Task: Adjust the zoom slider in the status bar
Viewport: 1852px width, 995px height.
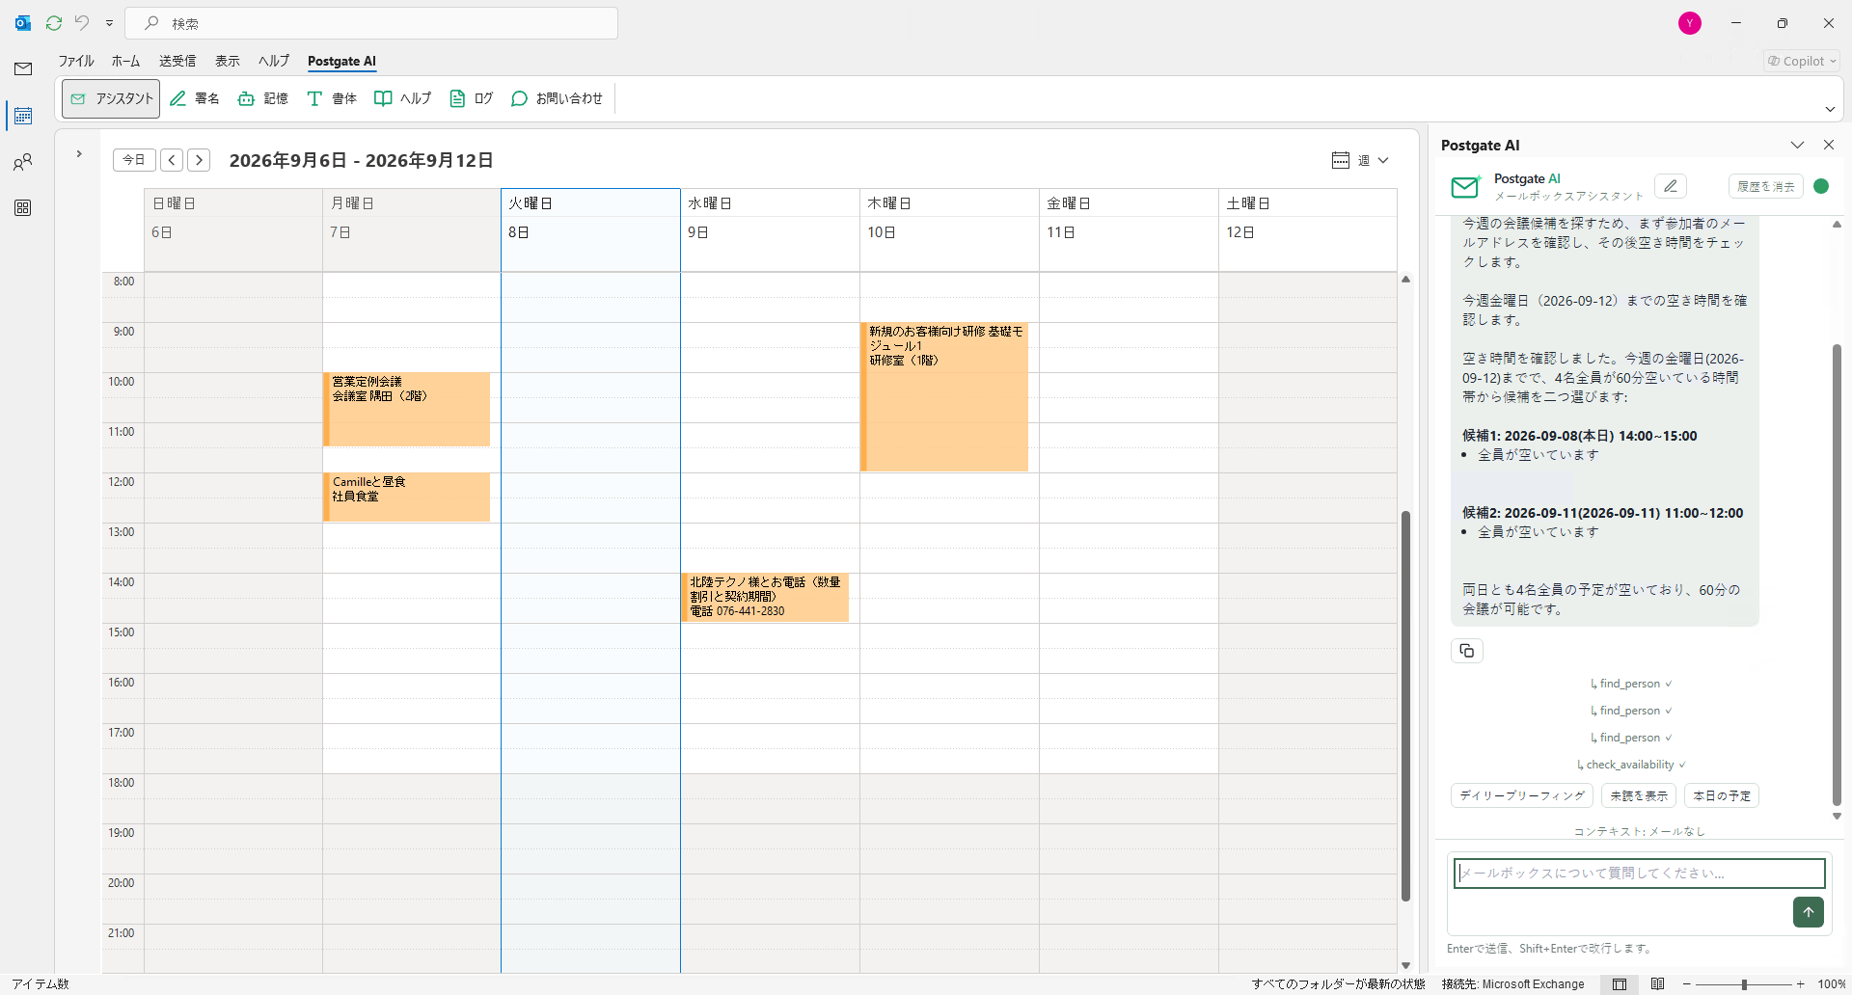Action: coord(1744,984)
